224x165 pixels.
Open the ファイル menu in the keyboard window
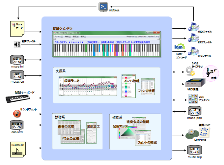(58, 37)
